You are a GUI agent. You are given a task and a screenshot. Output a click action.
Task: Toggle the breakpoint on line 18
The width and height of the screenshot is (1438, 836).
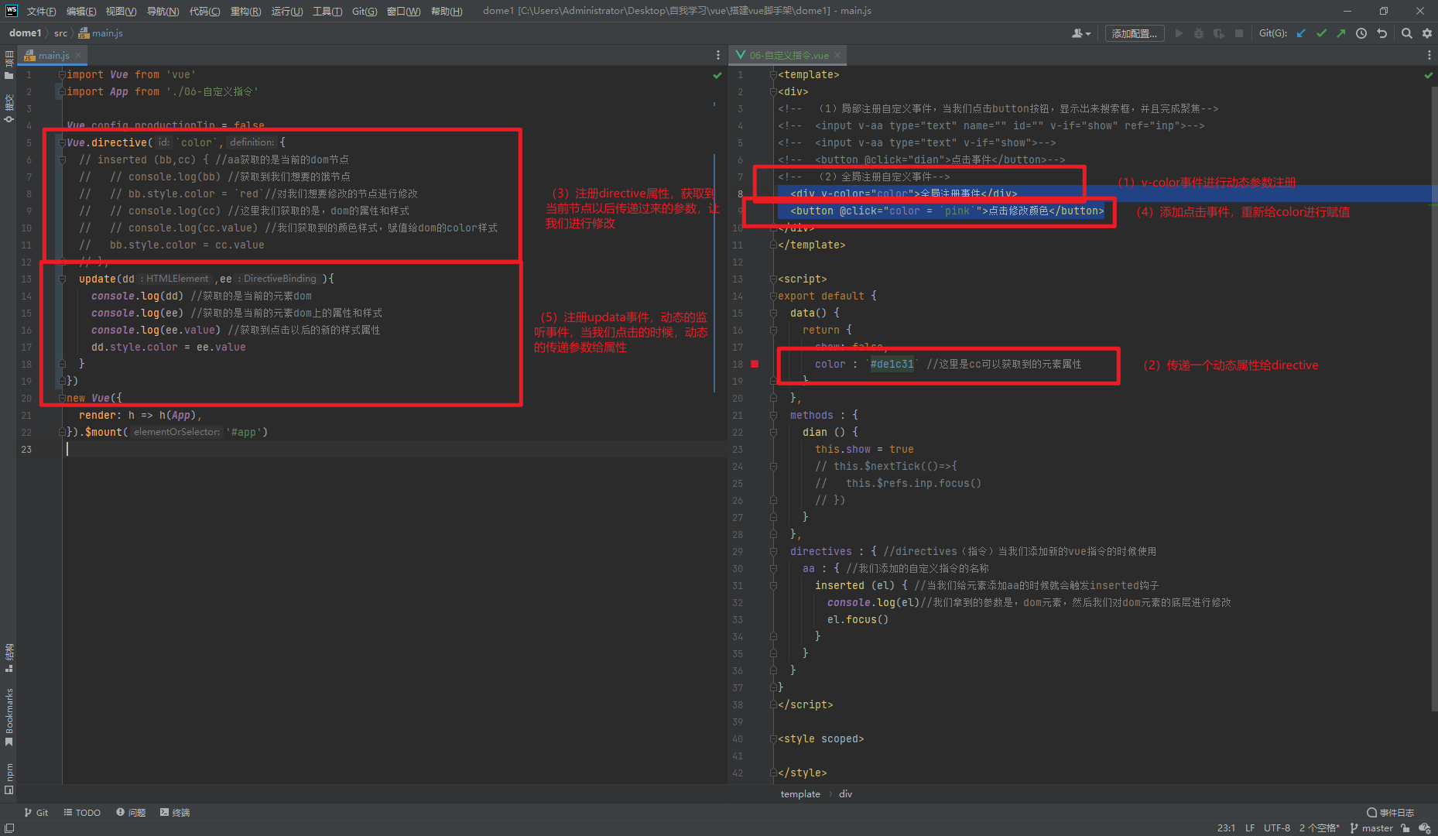[x=755, y=364]
